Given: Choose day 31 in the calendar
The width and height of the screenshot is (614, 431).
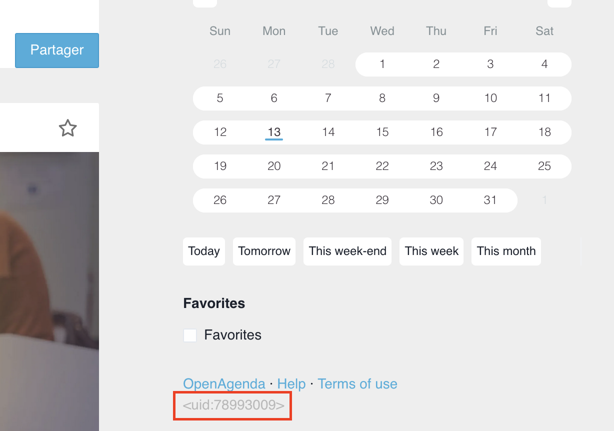Looking at the screenshot, I should (490, 200).
